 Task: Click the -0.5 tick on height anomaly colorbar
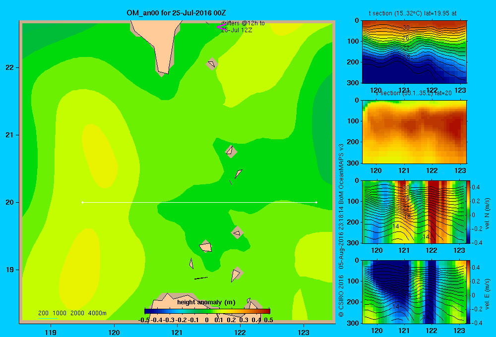point(144,320)
